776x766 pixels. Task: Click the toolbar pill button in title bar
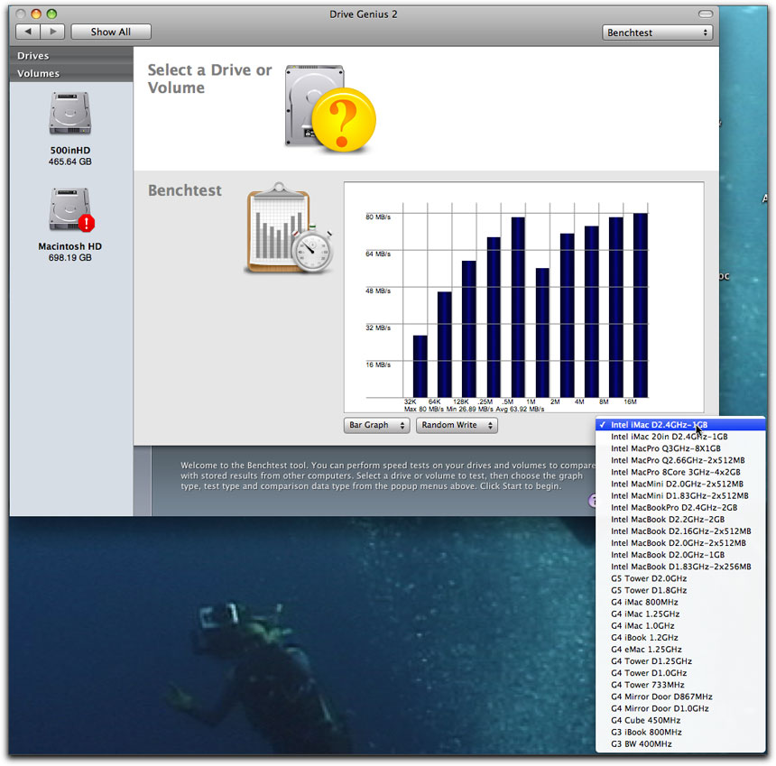(706, 14)
